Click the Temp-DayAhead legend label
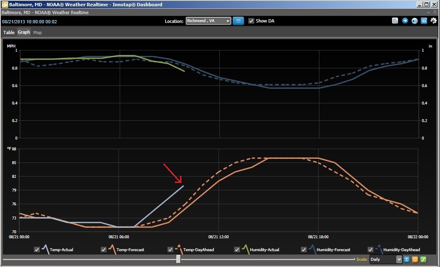This screenshot has height=267, width=440. (x=199, y=250)
